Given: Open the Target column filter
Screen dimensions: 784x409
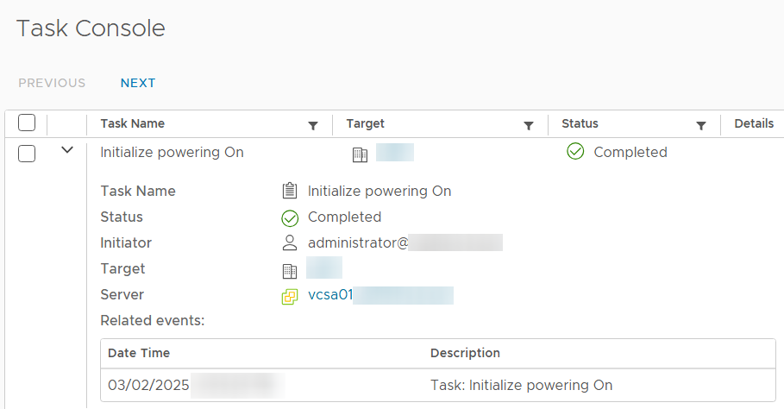Looking at the screenshot, I should tap(529, 125).
